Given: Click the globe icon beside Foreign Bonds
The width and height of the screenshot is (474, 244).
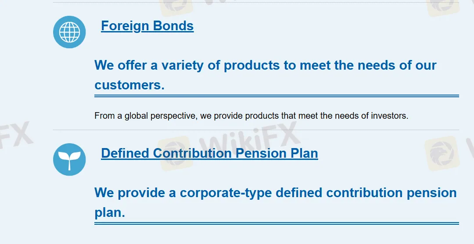Looking at the screenshot, I should coord(69,32).
